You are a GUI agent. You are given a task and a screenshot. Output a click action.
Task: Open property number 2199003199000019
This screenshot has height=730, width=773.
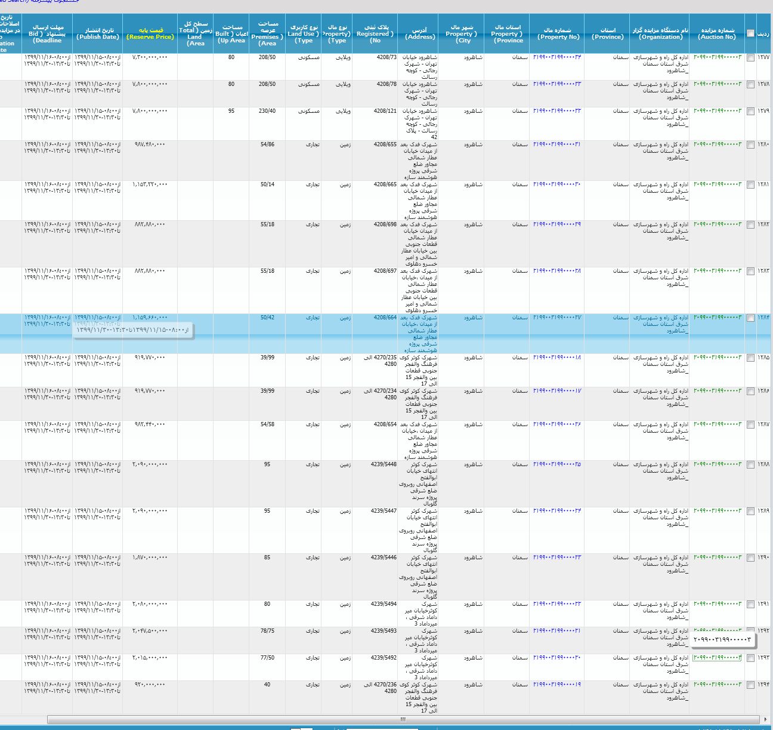(557, 685)
